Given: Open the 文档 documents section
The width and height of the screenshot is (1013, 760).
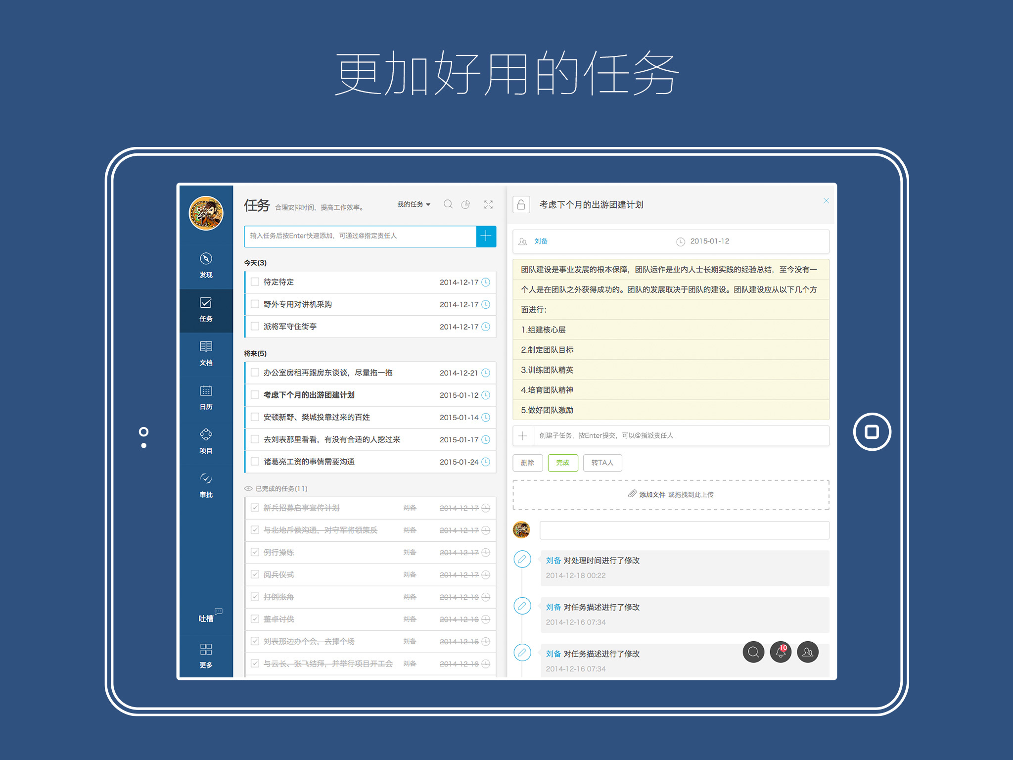Looking at the screenshot, I should click(206, 354).
